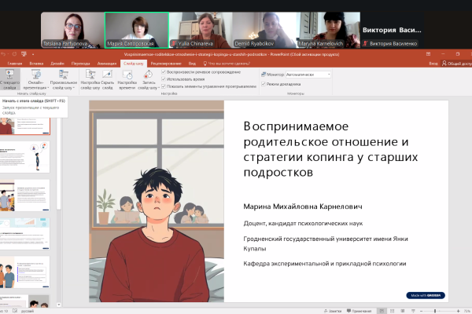Click the Rehearse Timings icon

[128, 77]
